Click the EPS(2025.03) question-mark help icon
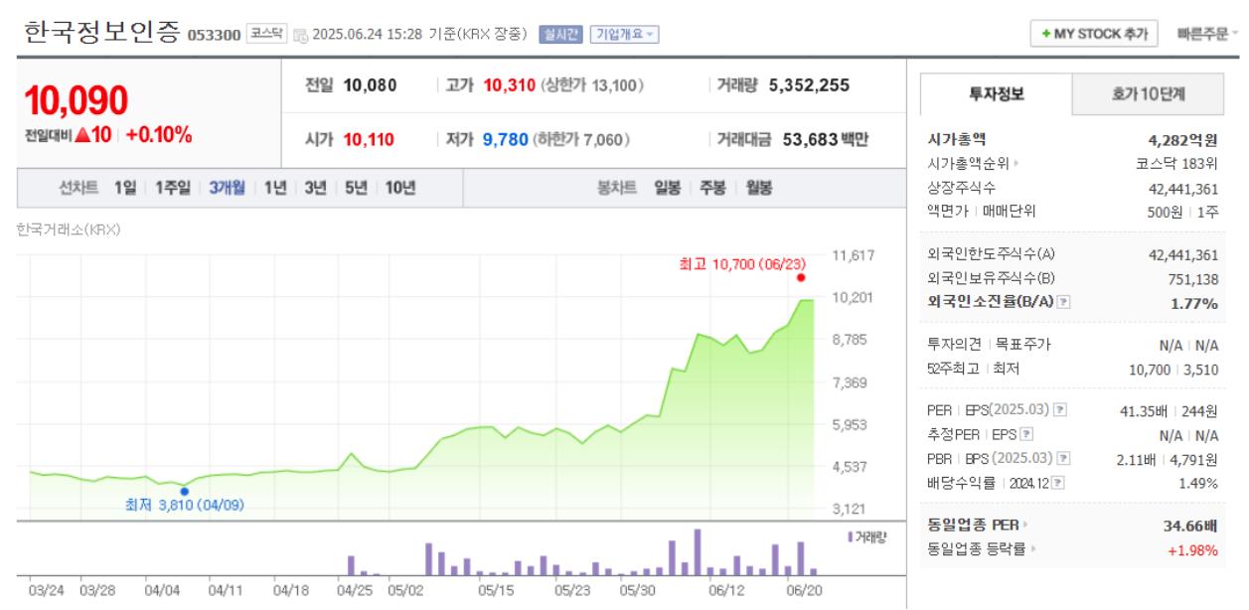This screenshot has width=1249, height=610. coord(1060,407)
